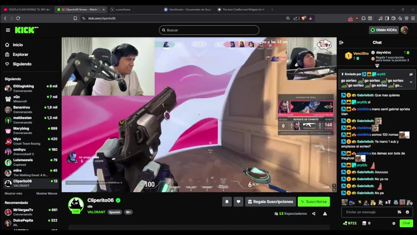
Task: Open the media control music note icon
Action: 381,18
